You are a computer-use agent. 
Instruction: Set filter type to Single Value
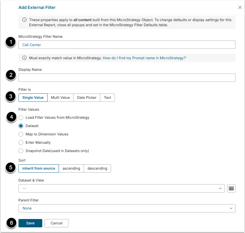(x=33, y=98)
